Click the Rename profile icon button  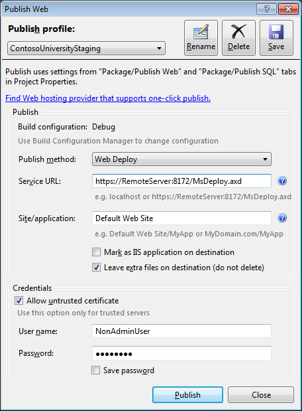click(x=201, y=38)
